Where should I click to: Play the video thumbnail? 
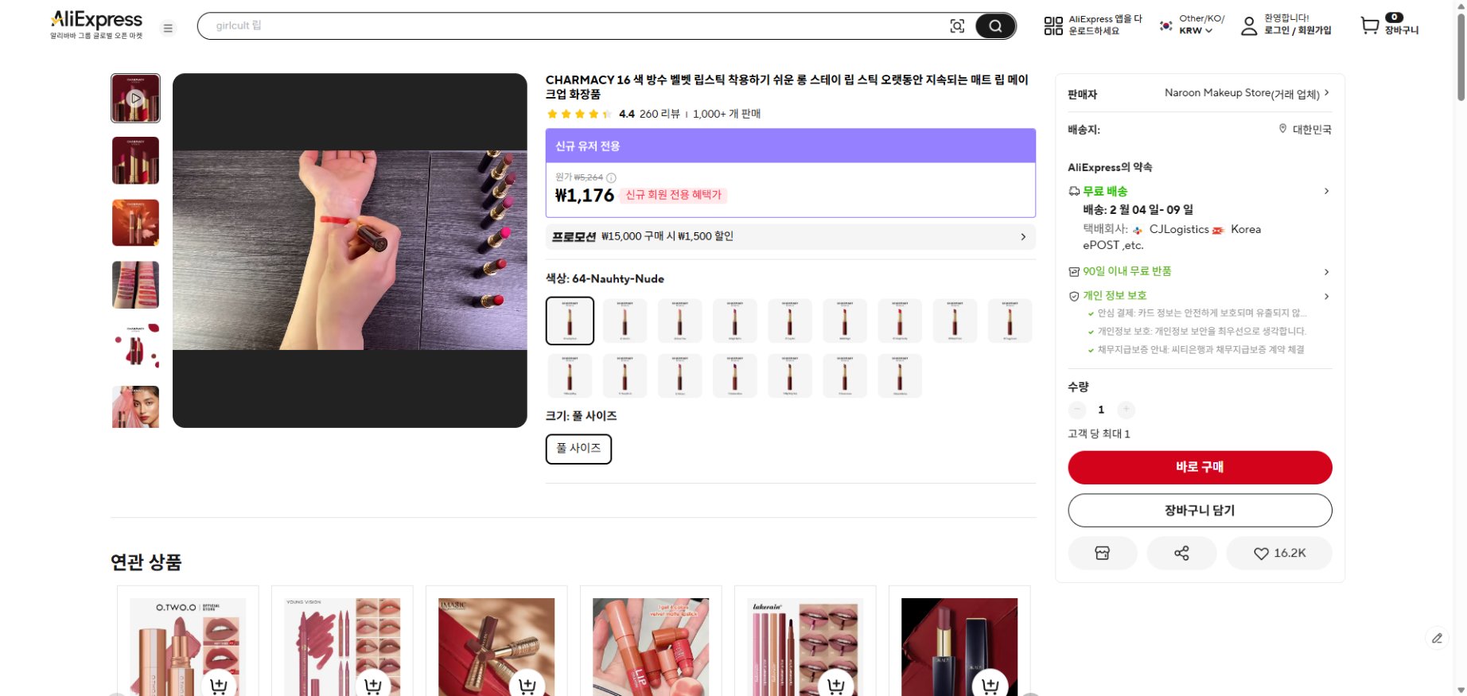point(135,98)
